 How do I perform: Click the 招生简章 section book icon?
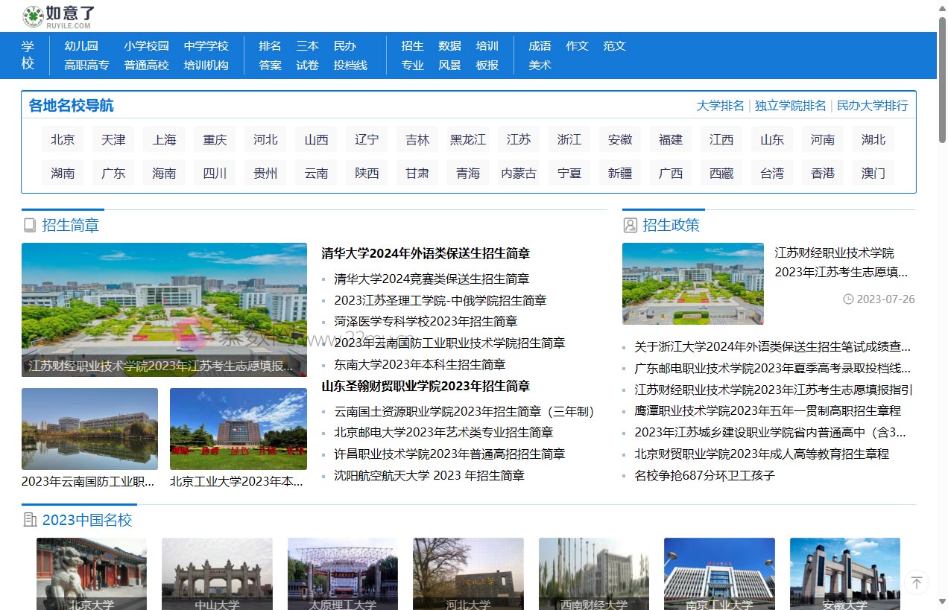(x=30, y=225)
